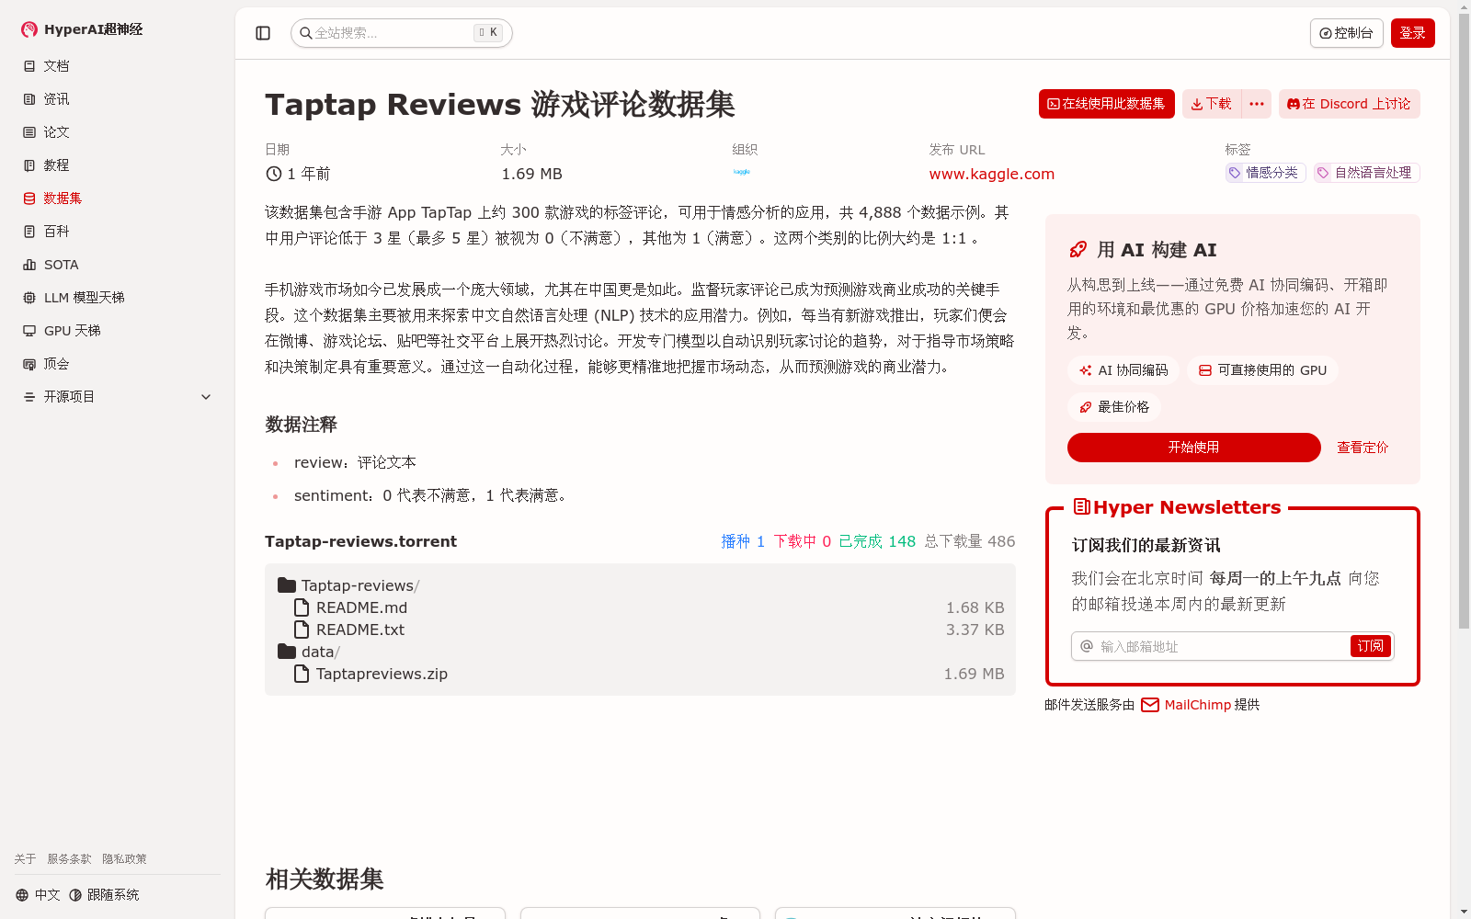1471x919 pixels.
Task: Expand the data folder in file tree
Action: (317, 652)
